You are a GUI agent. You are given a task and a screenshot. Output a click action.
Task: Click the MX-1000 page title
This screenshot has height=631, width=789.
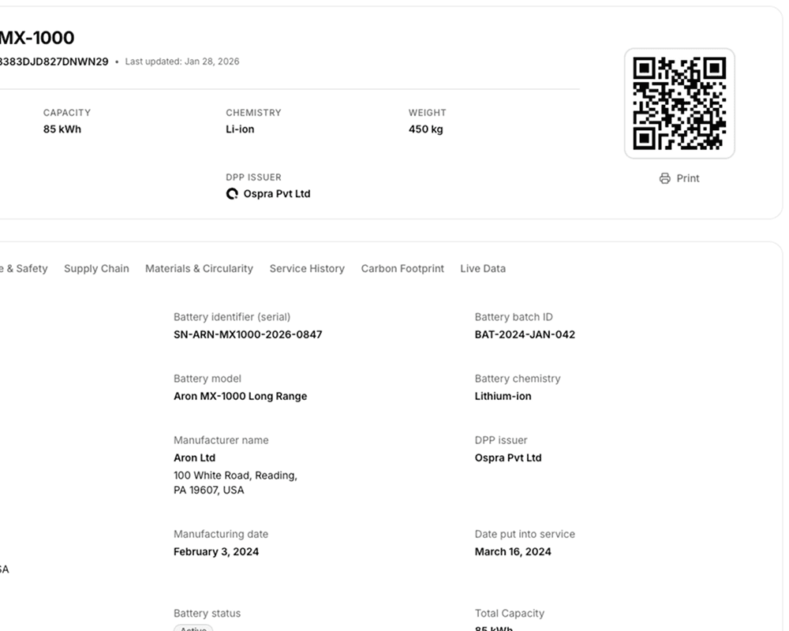click(x=36, y=37)
